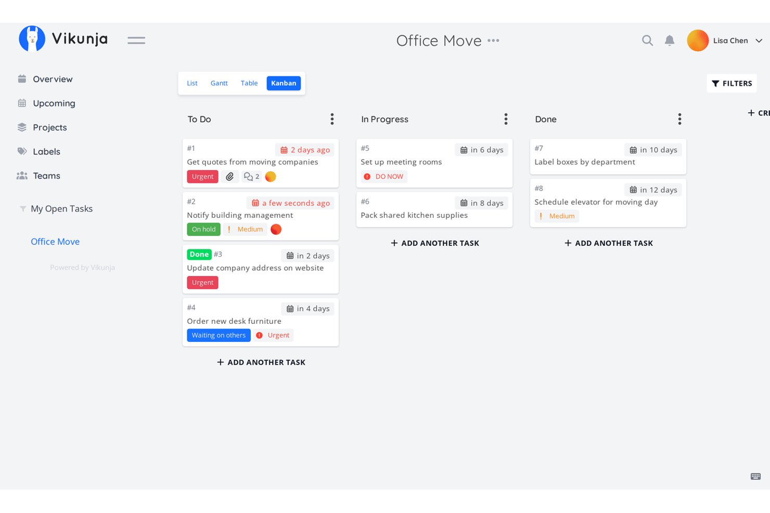The width and height of the screenshot is (770, 513).
Task: Click the green Done badge on task #3
Action: point(199,255)
